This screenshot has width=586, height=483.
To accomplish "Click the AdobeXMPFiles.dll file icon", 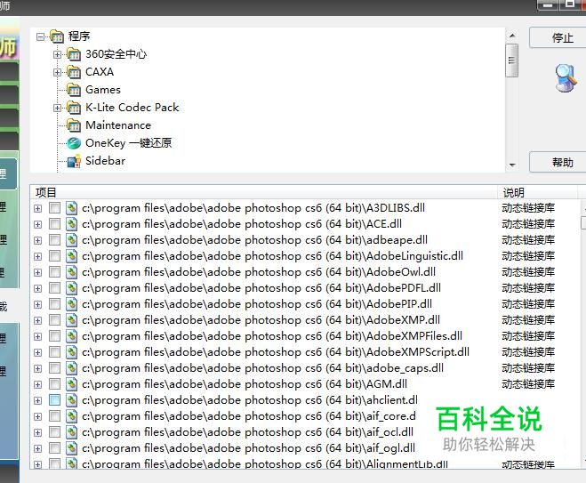I will click(71, 336).
